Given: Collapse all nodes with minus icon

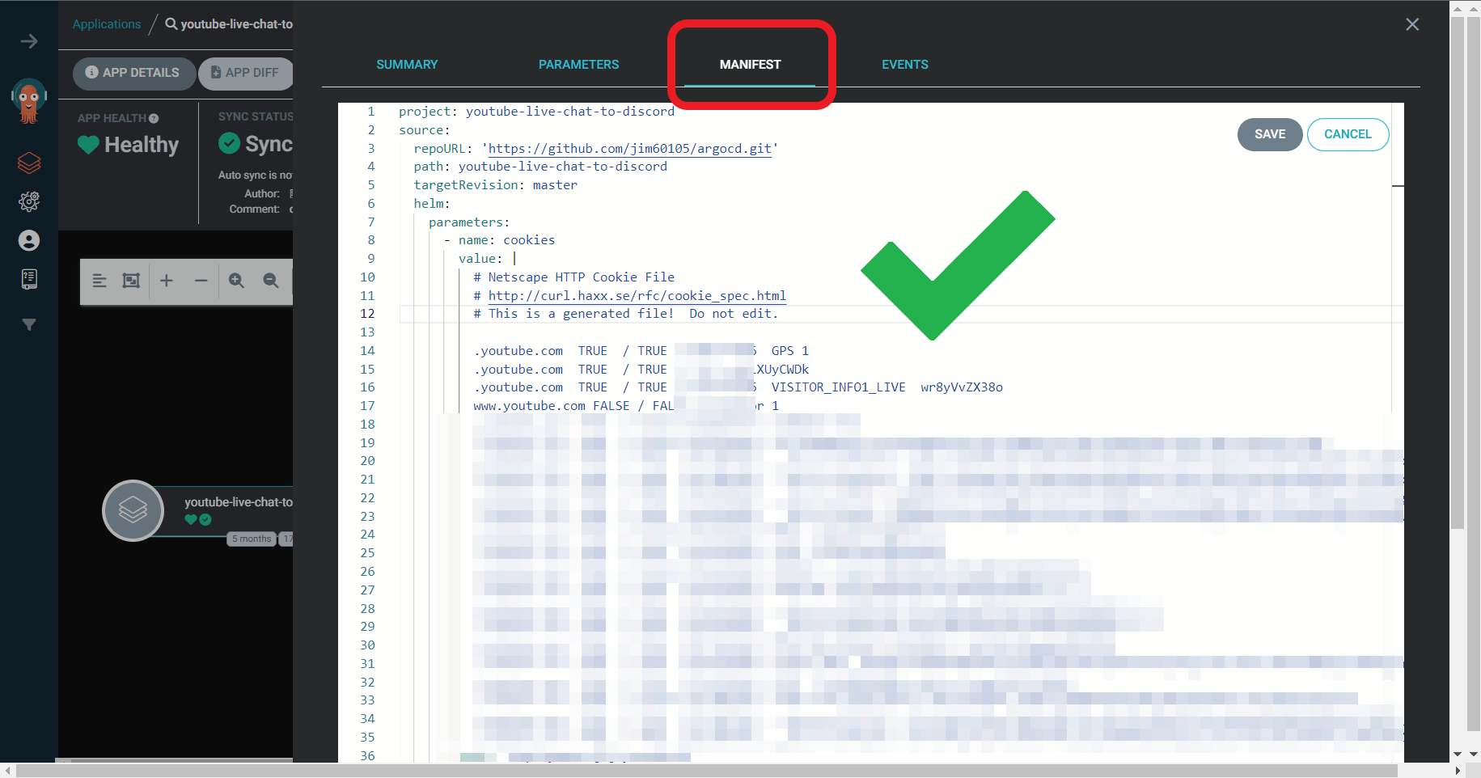Looking at the screenshot, I should pos(201,281).
